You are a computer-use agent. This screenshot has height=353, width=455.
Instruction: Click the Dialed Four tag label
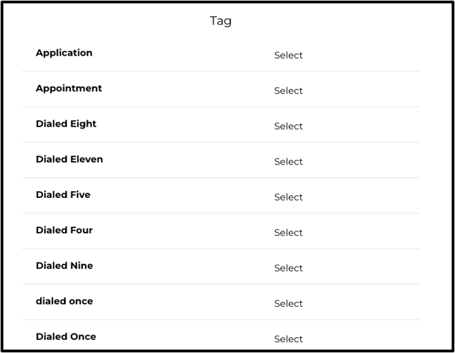[64, 230]
